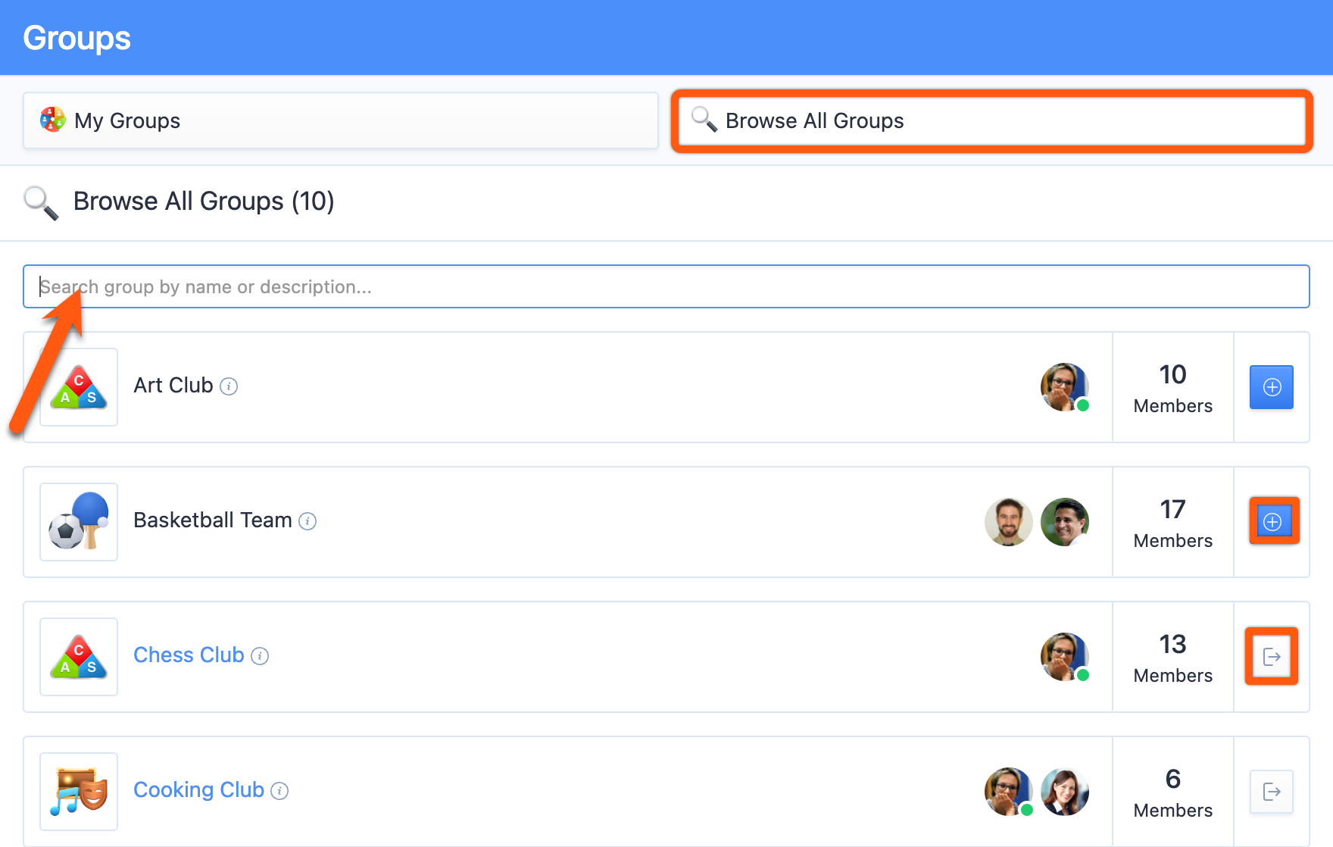Open the Cooking Club group logo
The height and width of the screenshot is (847, 1333).
tap(79, 792)
